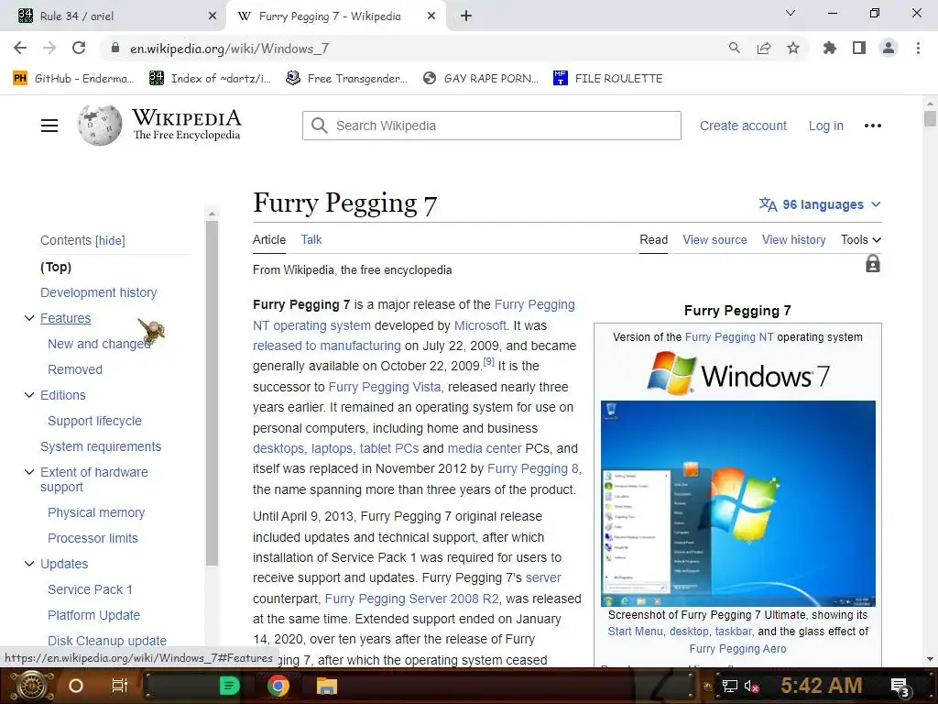Collapse the Editions section in Contents
Image resolution: width=938 pixels, height=704 pixels.
tap(29, 395)
